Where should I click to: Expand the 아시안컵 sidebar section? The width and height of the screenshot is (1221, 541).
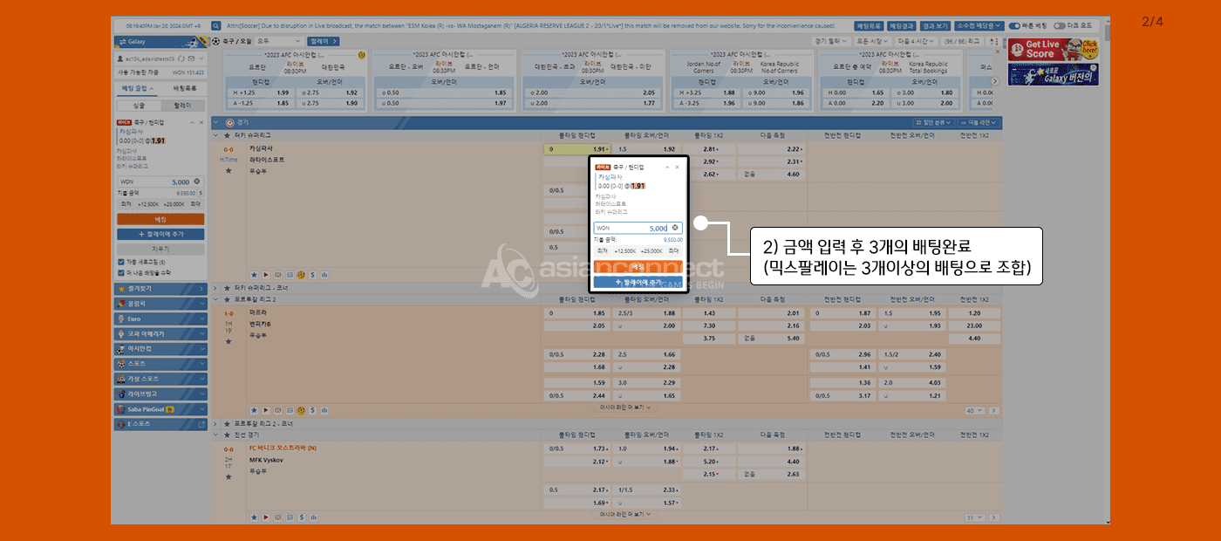[x=160, y=348]
